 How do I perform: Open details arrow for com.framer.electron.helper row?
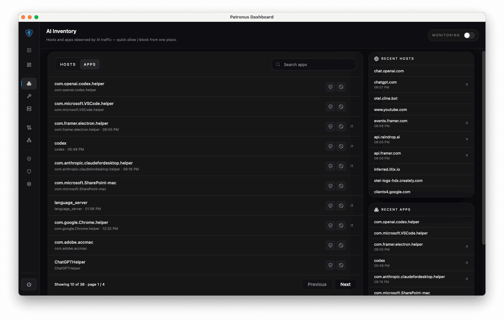coord(352,126)
